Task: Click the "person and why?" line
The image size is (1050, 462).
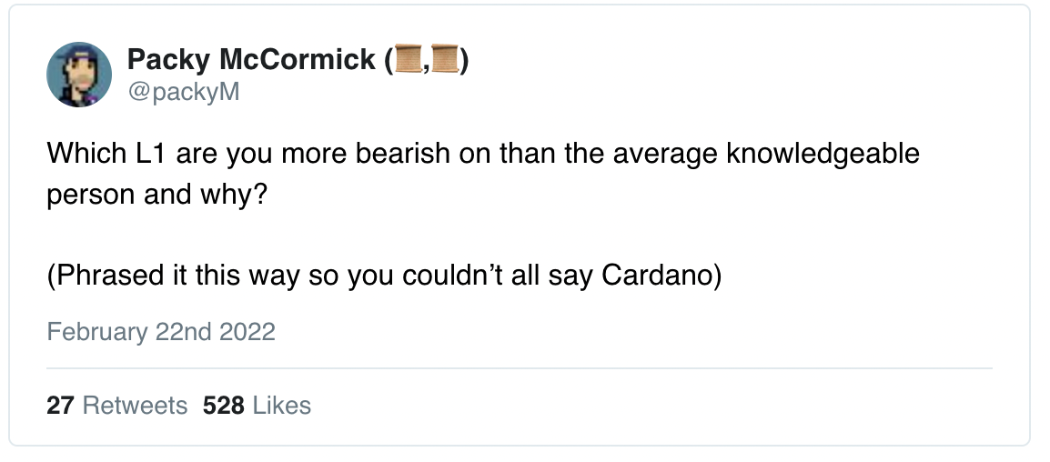Action: (x=156, y=195)
